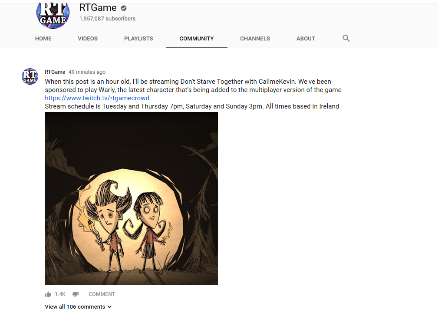Click the thumbs down dislike icon
This screenshot has width=438, height=316.
pyautogui.click(x=76, y=294)
